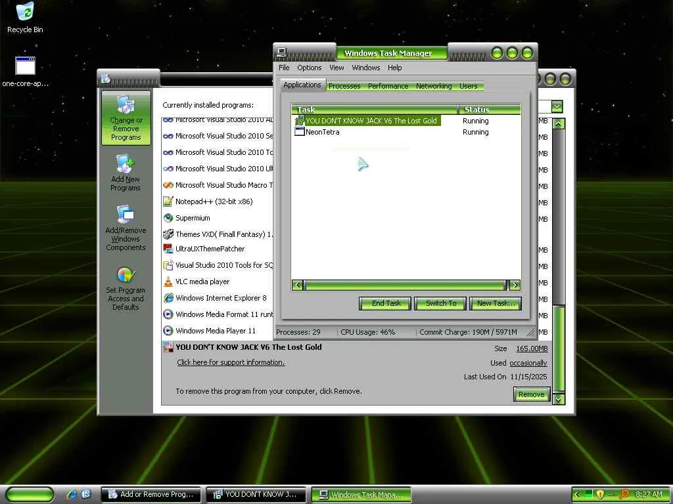
Task: Click here for support information link
Action: (231, 362)
